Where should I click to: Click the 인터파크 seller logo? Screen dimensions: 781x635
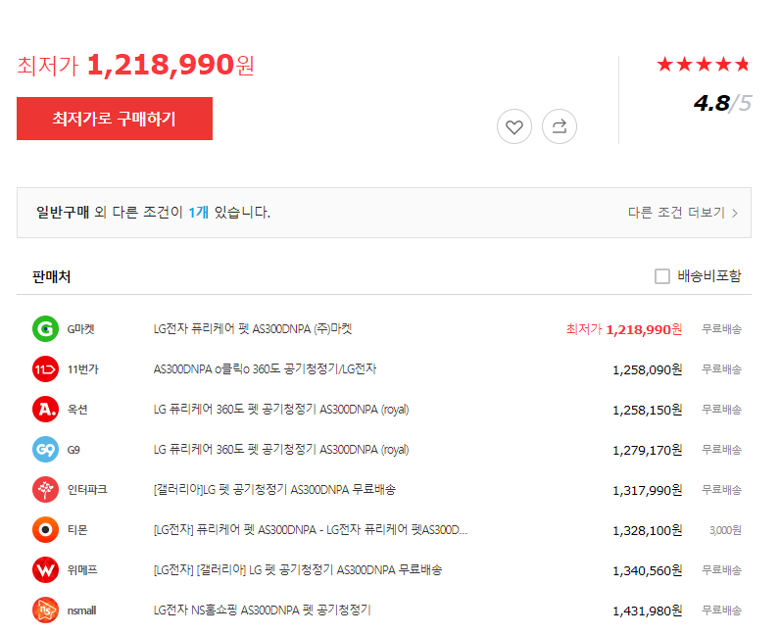pyautogui.click(x=45, y=490)
